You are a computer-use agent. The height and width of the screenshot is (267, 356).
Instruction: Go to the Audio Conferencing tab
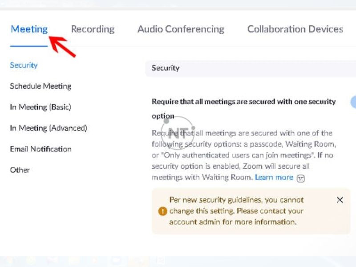(181, 29)
